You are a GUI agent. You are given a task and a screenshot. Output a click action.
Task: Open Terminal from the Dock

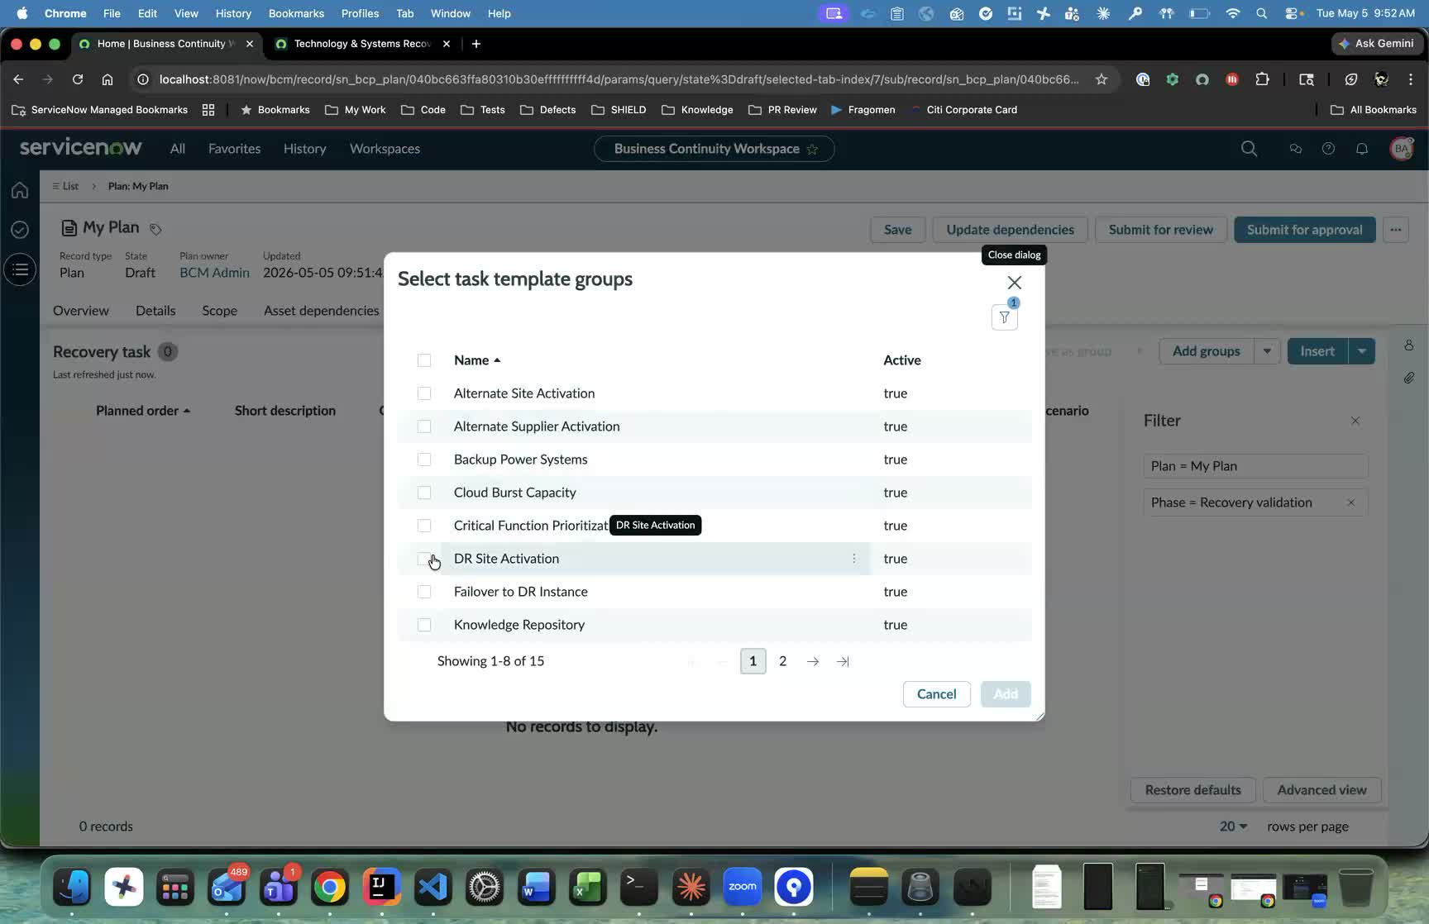pyautogui.click(x=638, y=887)
